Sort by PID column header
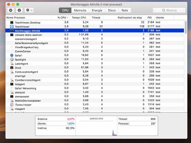The width and height of the screenshot is (191, 143). (x=149, y=18)
